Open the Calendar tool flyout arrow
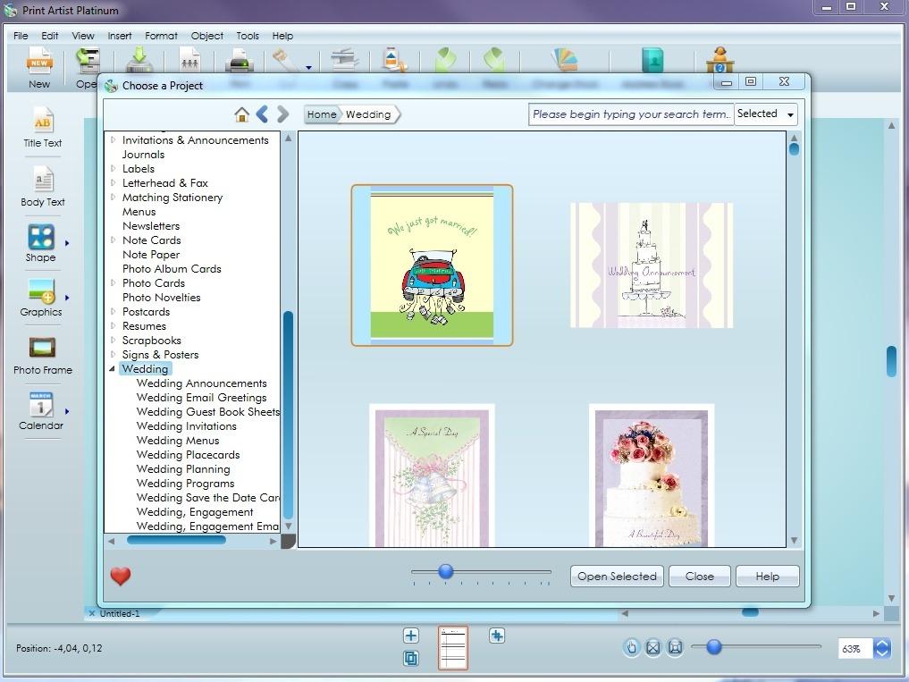Image resolution: width=909 pixels, height=682 pixels. (67, 411)
